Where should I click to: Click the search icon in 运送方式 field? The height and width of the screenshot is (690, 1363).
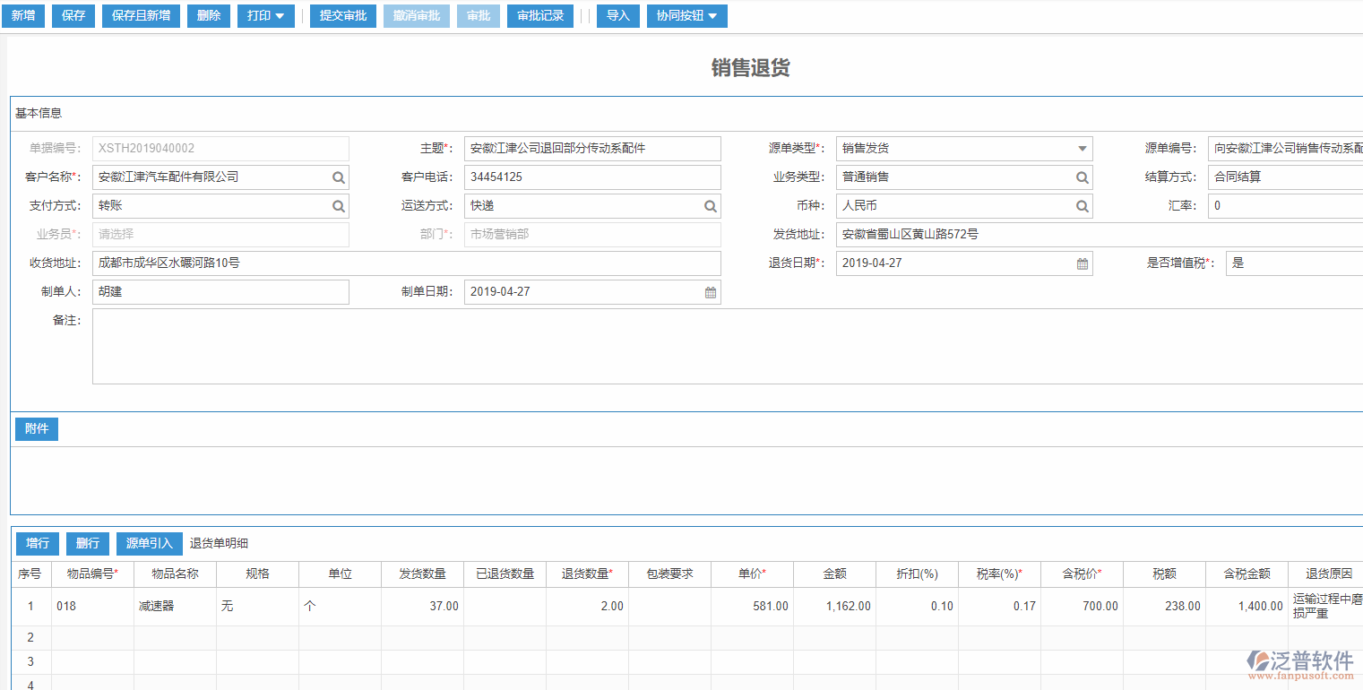click(710, 206)
